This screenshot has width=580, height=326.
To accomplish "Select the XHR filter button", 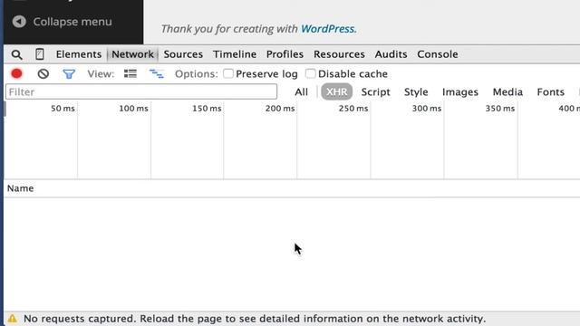I will (336, 92).
